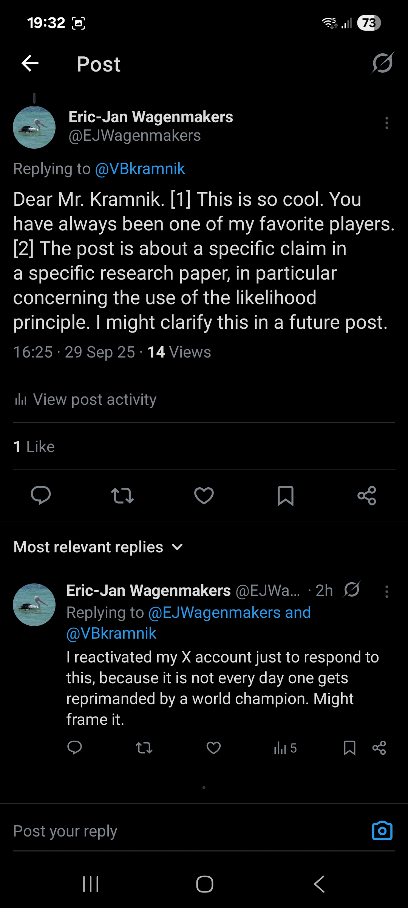
Task: Attach a photo using the camera icon
Action: pyautogui.click(x=382, y=831)
